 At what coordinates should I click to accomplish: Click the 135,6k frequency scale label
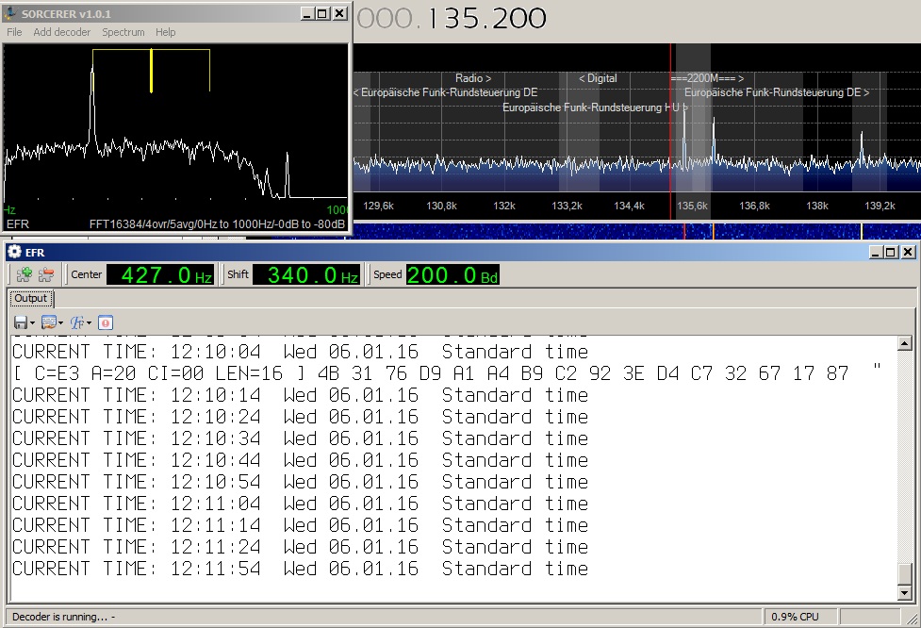(692, 206)
